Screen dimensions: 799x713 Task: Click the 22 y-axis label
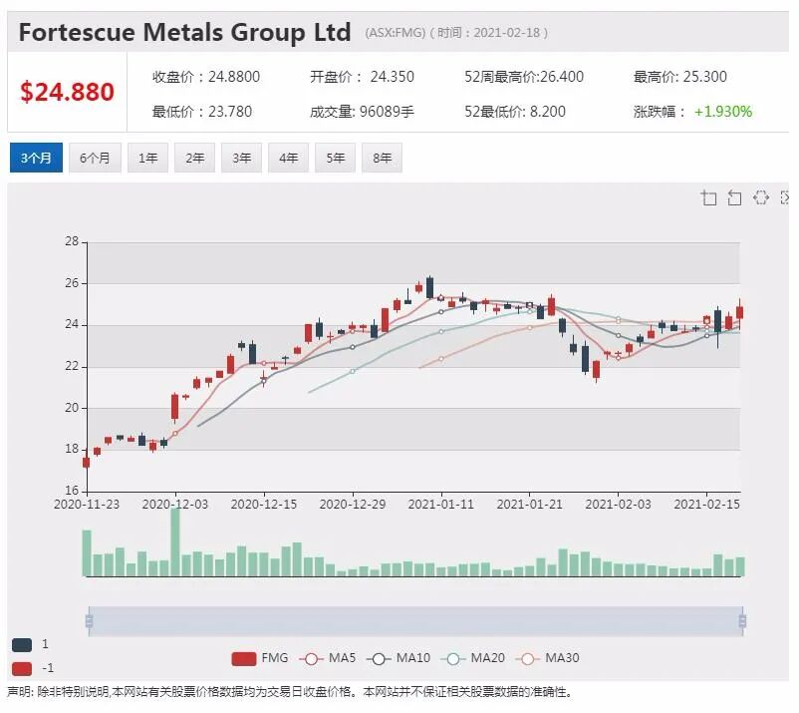[72, 366]
